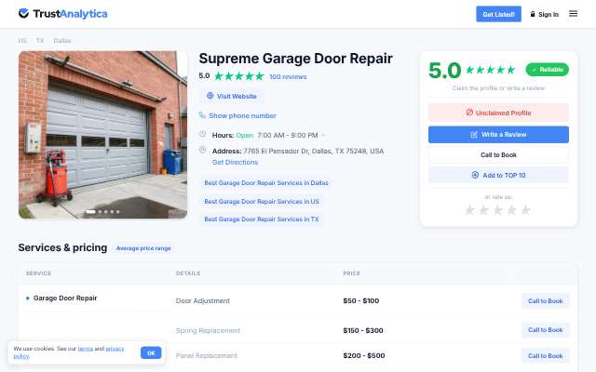Image resolution: width=596 pixels, height=372 pixels.
Task: Click Call to Book for Door Adjustment
Action: (x=545, y=301)
